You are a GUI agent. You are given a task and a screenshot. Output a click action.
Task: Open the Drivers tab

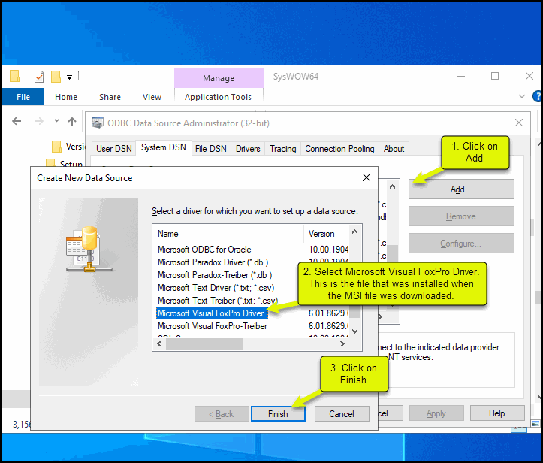[248, 149]
